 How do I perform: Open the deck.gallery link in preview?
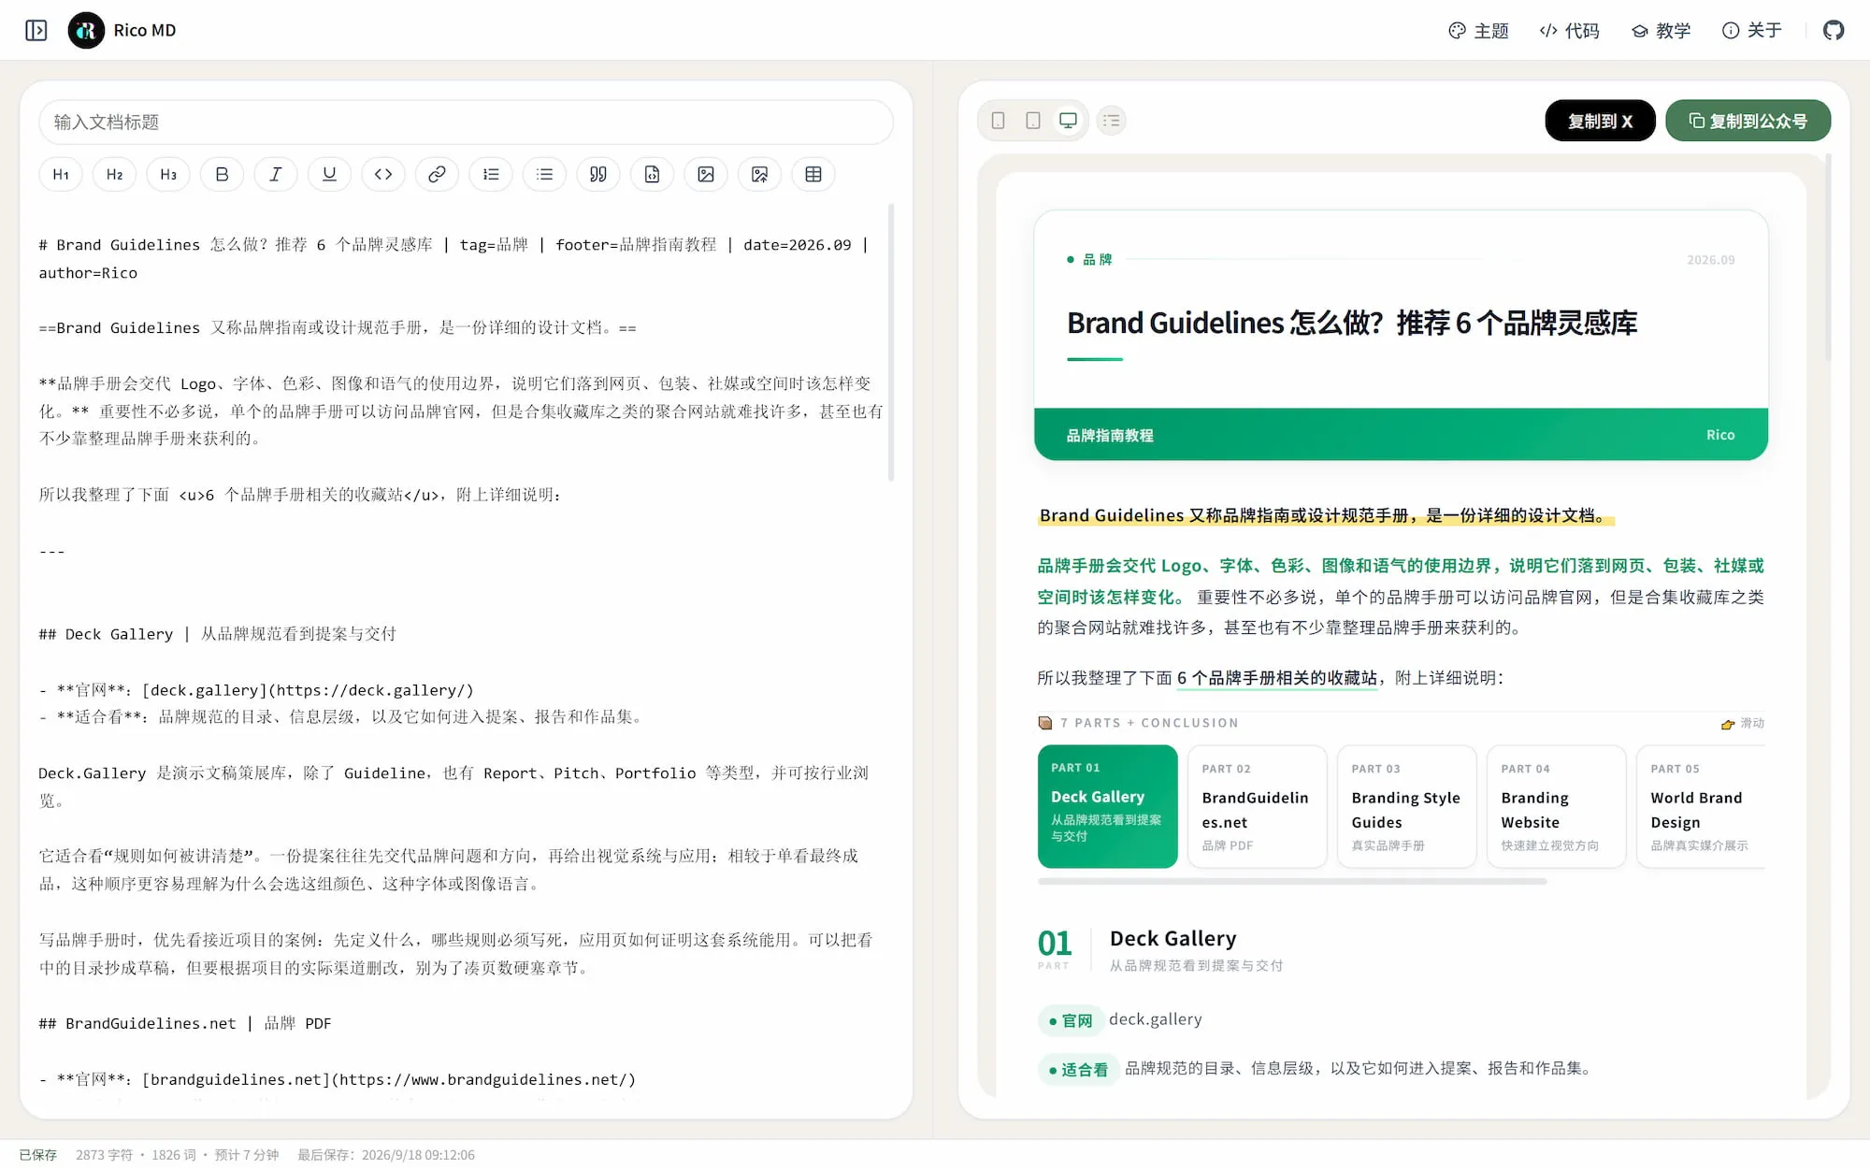(1156, 1019)
